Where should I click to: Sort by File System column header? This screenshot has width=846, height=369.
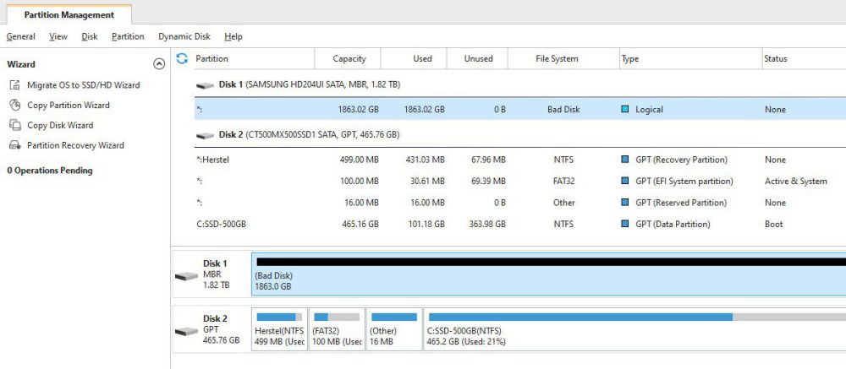coord(557,59)
